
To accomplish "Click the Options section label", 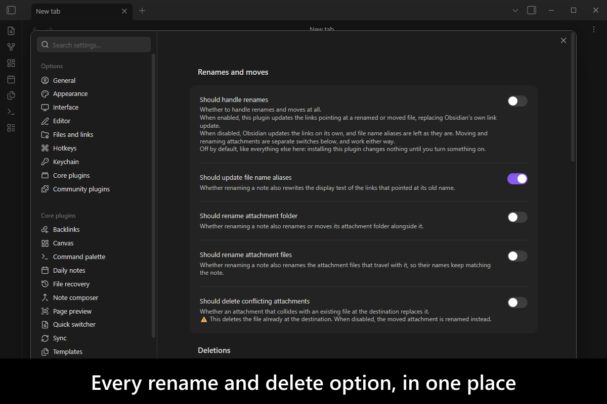I will coord(52,66).
